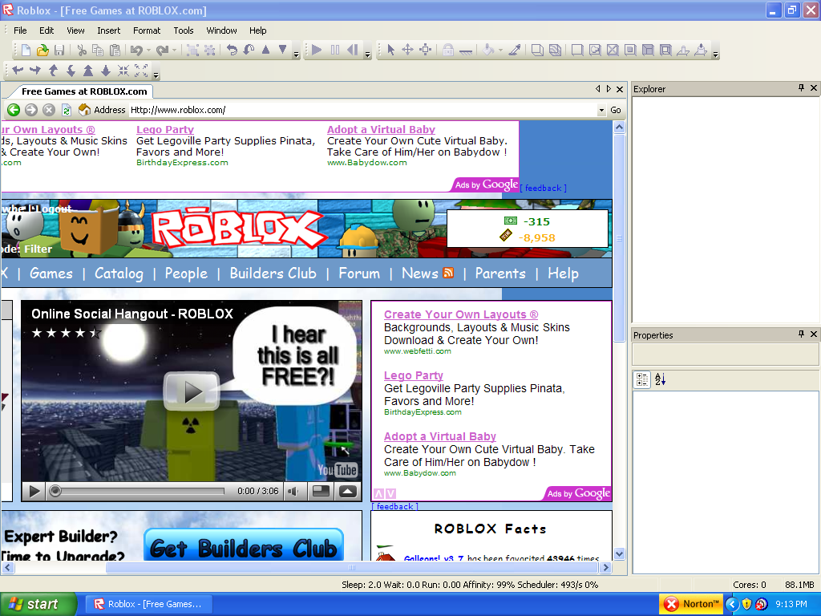Toggle the Properties panel pin
The height and width of the screenshot is (616, 821).
801,334
